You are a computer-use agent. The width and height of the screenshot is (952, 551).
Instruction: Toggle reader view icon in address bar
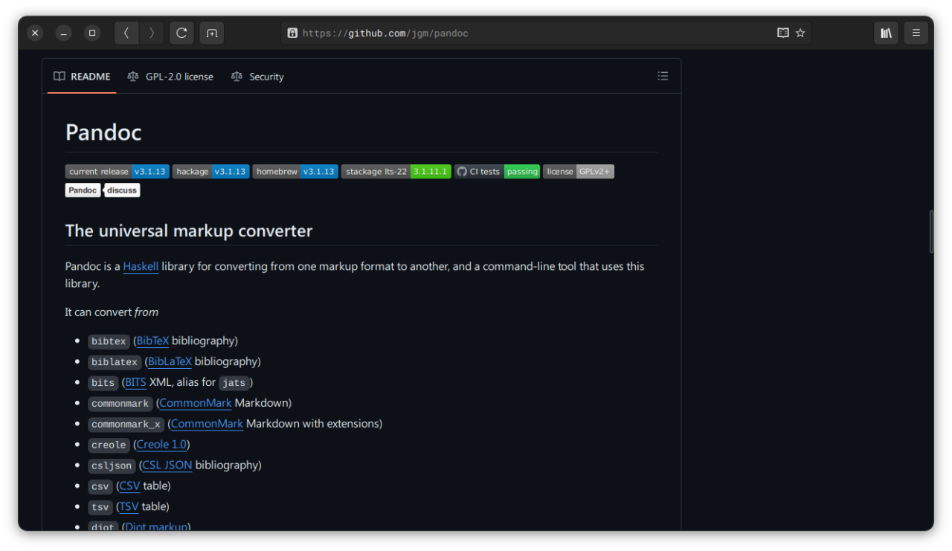click(x=782, y=33)
